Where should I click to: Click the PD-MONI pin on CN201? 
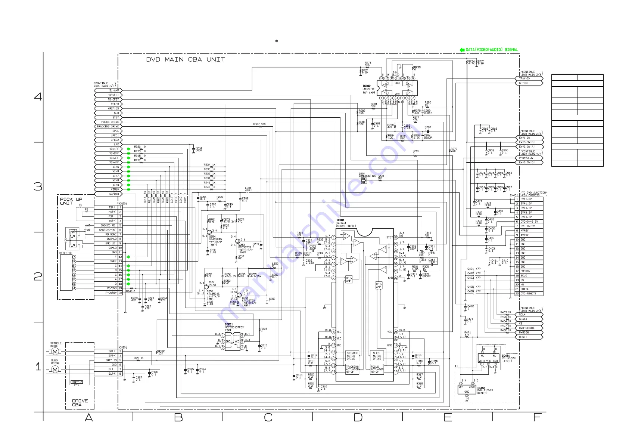108,234
